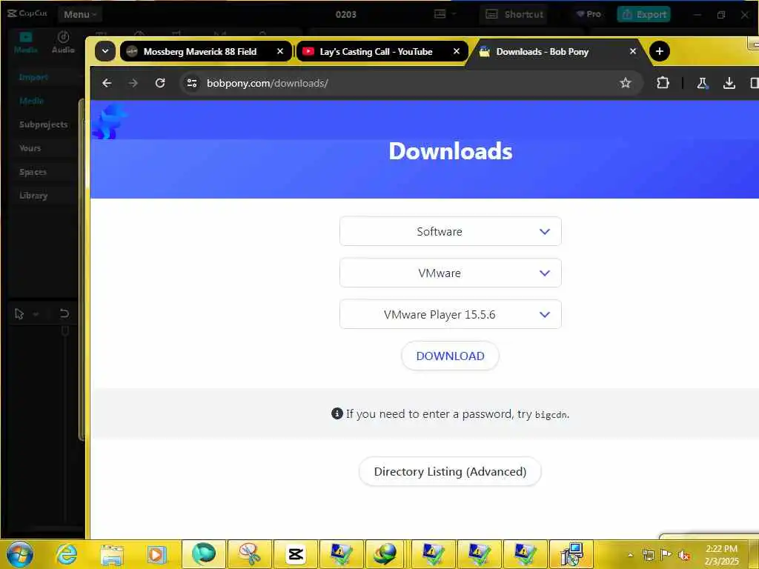This screenshot has height=569, width=759.
Task: Click the browser forward arrow
Action: pos(133,83)
